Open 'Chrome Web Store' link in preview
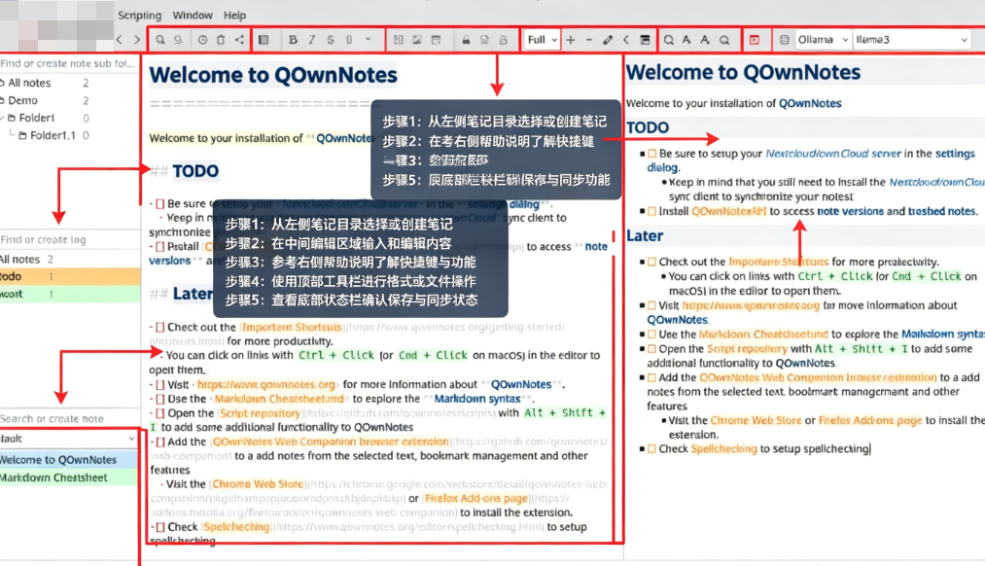 [756, 420]
